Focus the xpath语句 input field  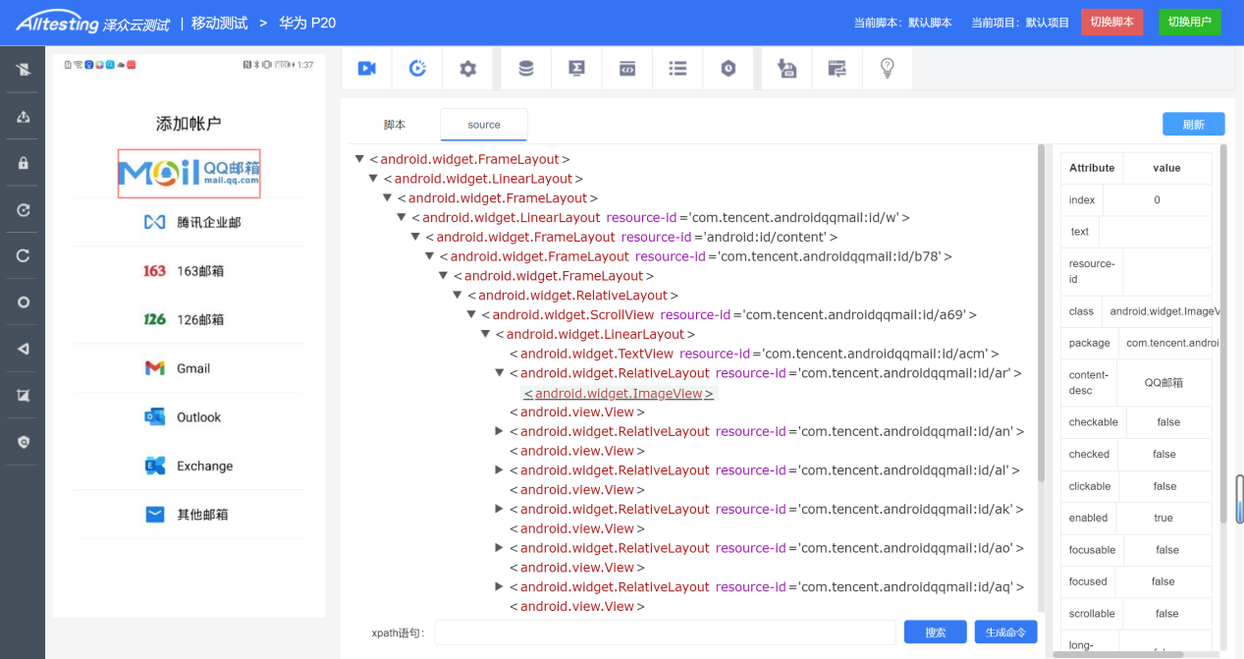665,632
